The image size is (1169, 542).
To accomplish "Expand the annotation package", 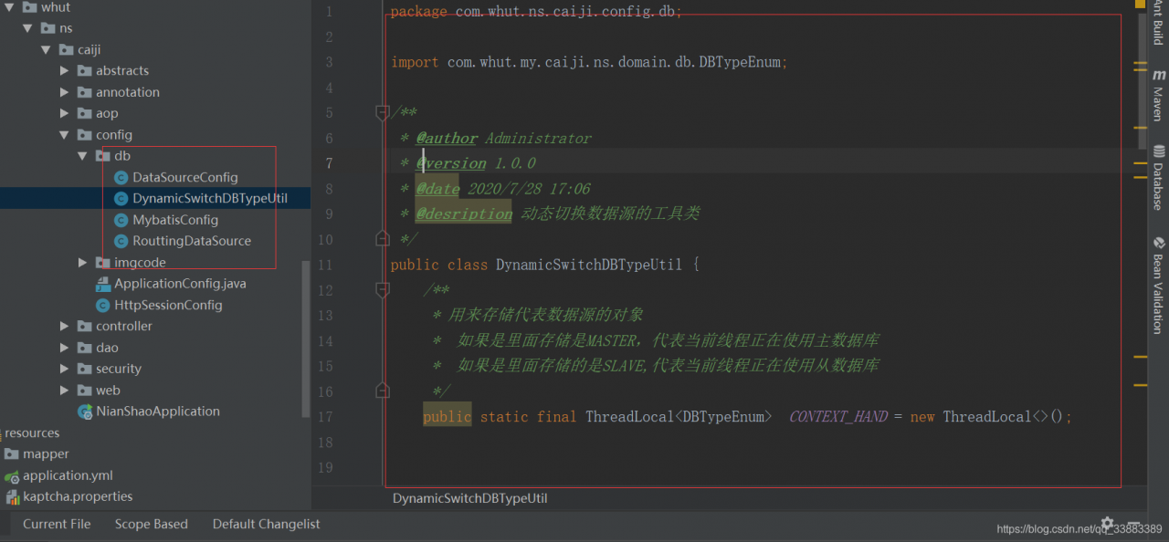I will 64,92.
